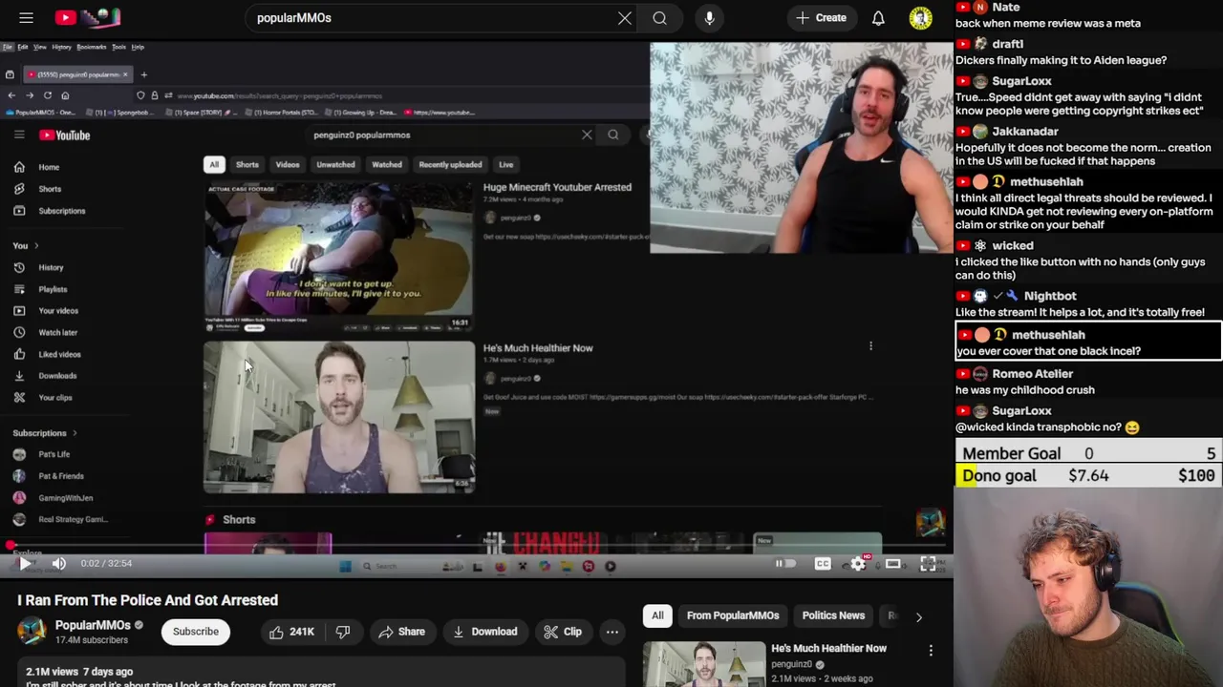
Task: Open account avatar menu
Action: pos(920,18)
